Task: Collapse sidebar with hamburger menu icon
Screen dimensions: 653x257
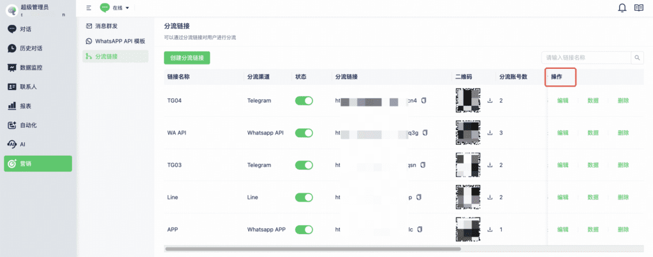Action: [x=88, y=8]
